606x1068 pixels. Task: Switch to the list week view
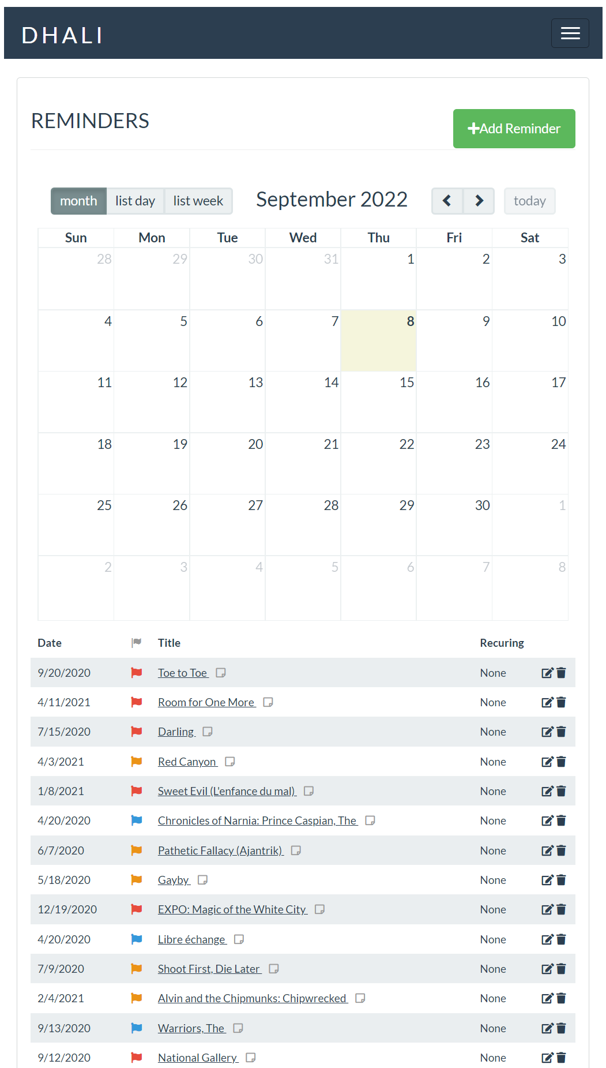click(198, 201)
